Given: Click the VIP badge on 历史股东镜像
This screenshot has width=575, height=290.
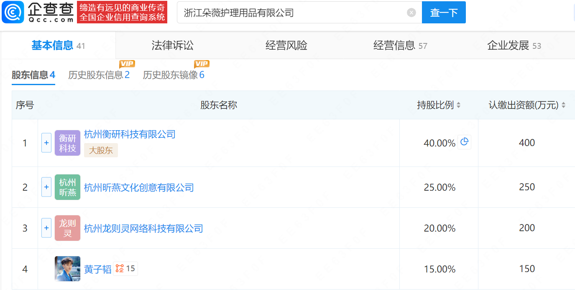Looking at the screenshot, I should [202, 64].
